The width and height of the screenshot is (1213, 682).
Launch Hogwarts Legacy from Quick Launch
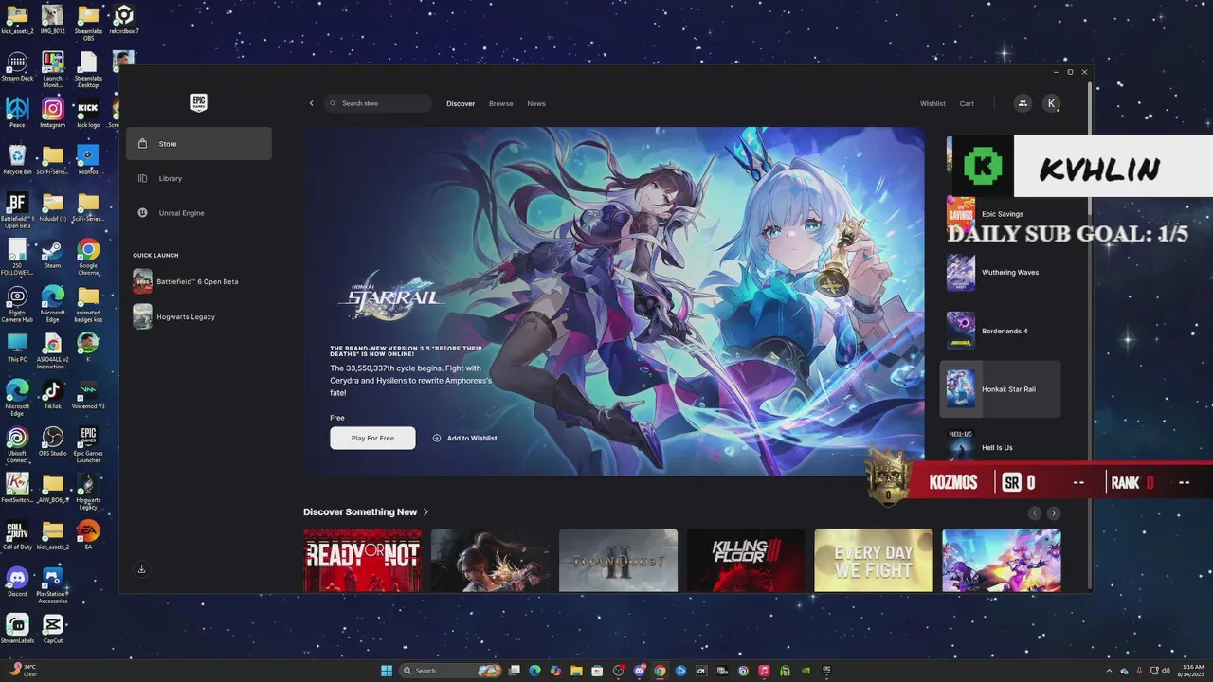199,316
